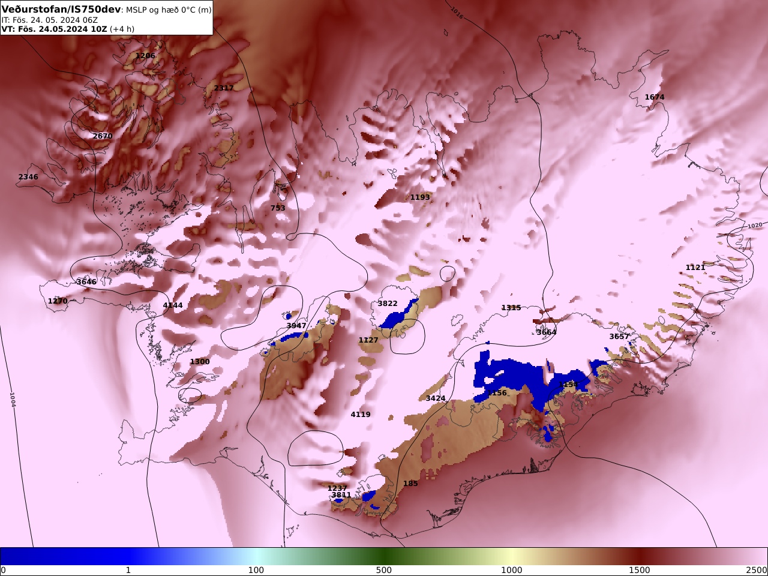Viewport: 768px width, 576px height.
Task: Click the map value 1300
Action: coord(200,362)
